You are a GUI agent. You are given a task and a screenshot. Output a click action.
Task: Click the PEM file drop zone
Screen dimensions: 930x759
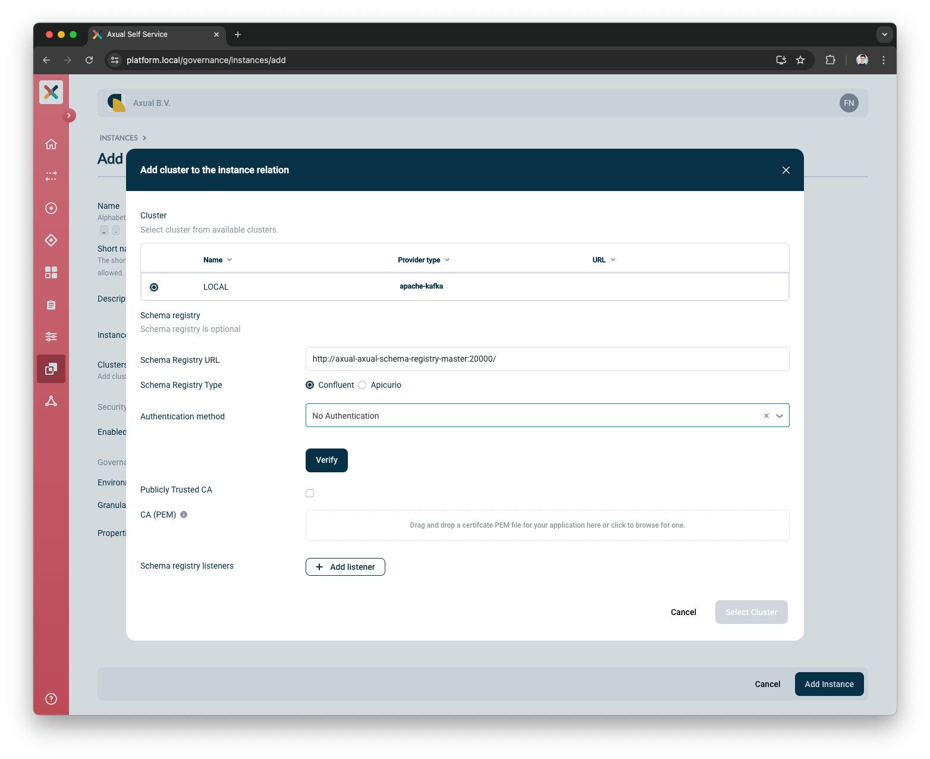tap(548, 525)
